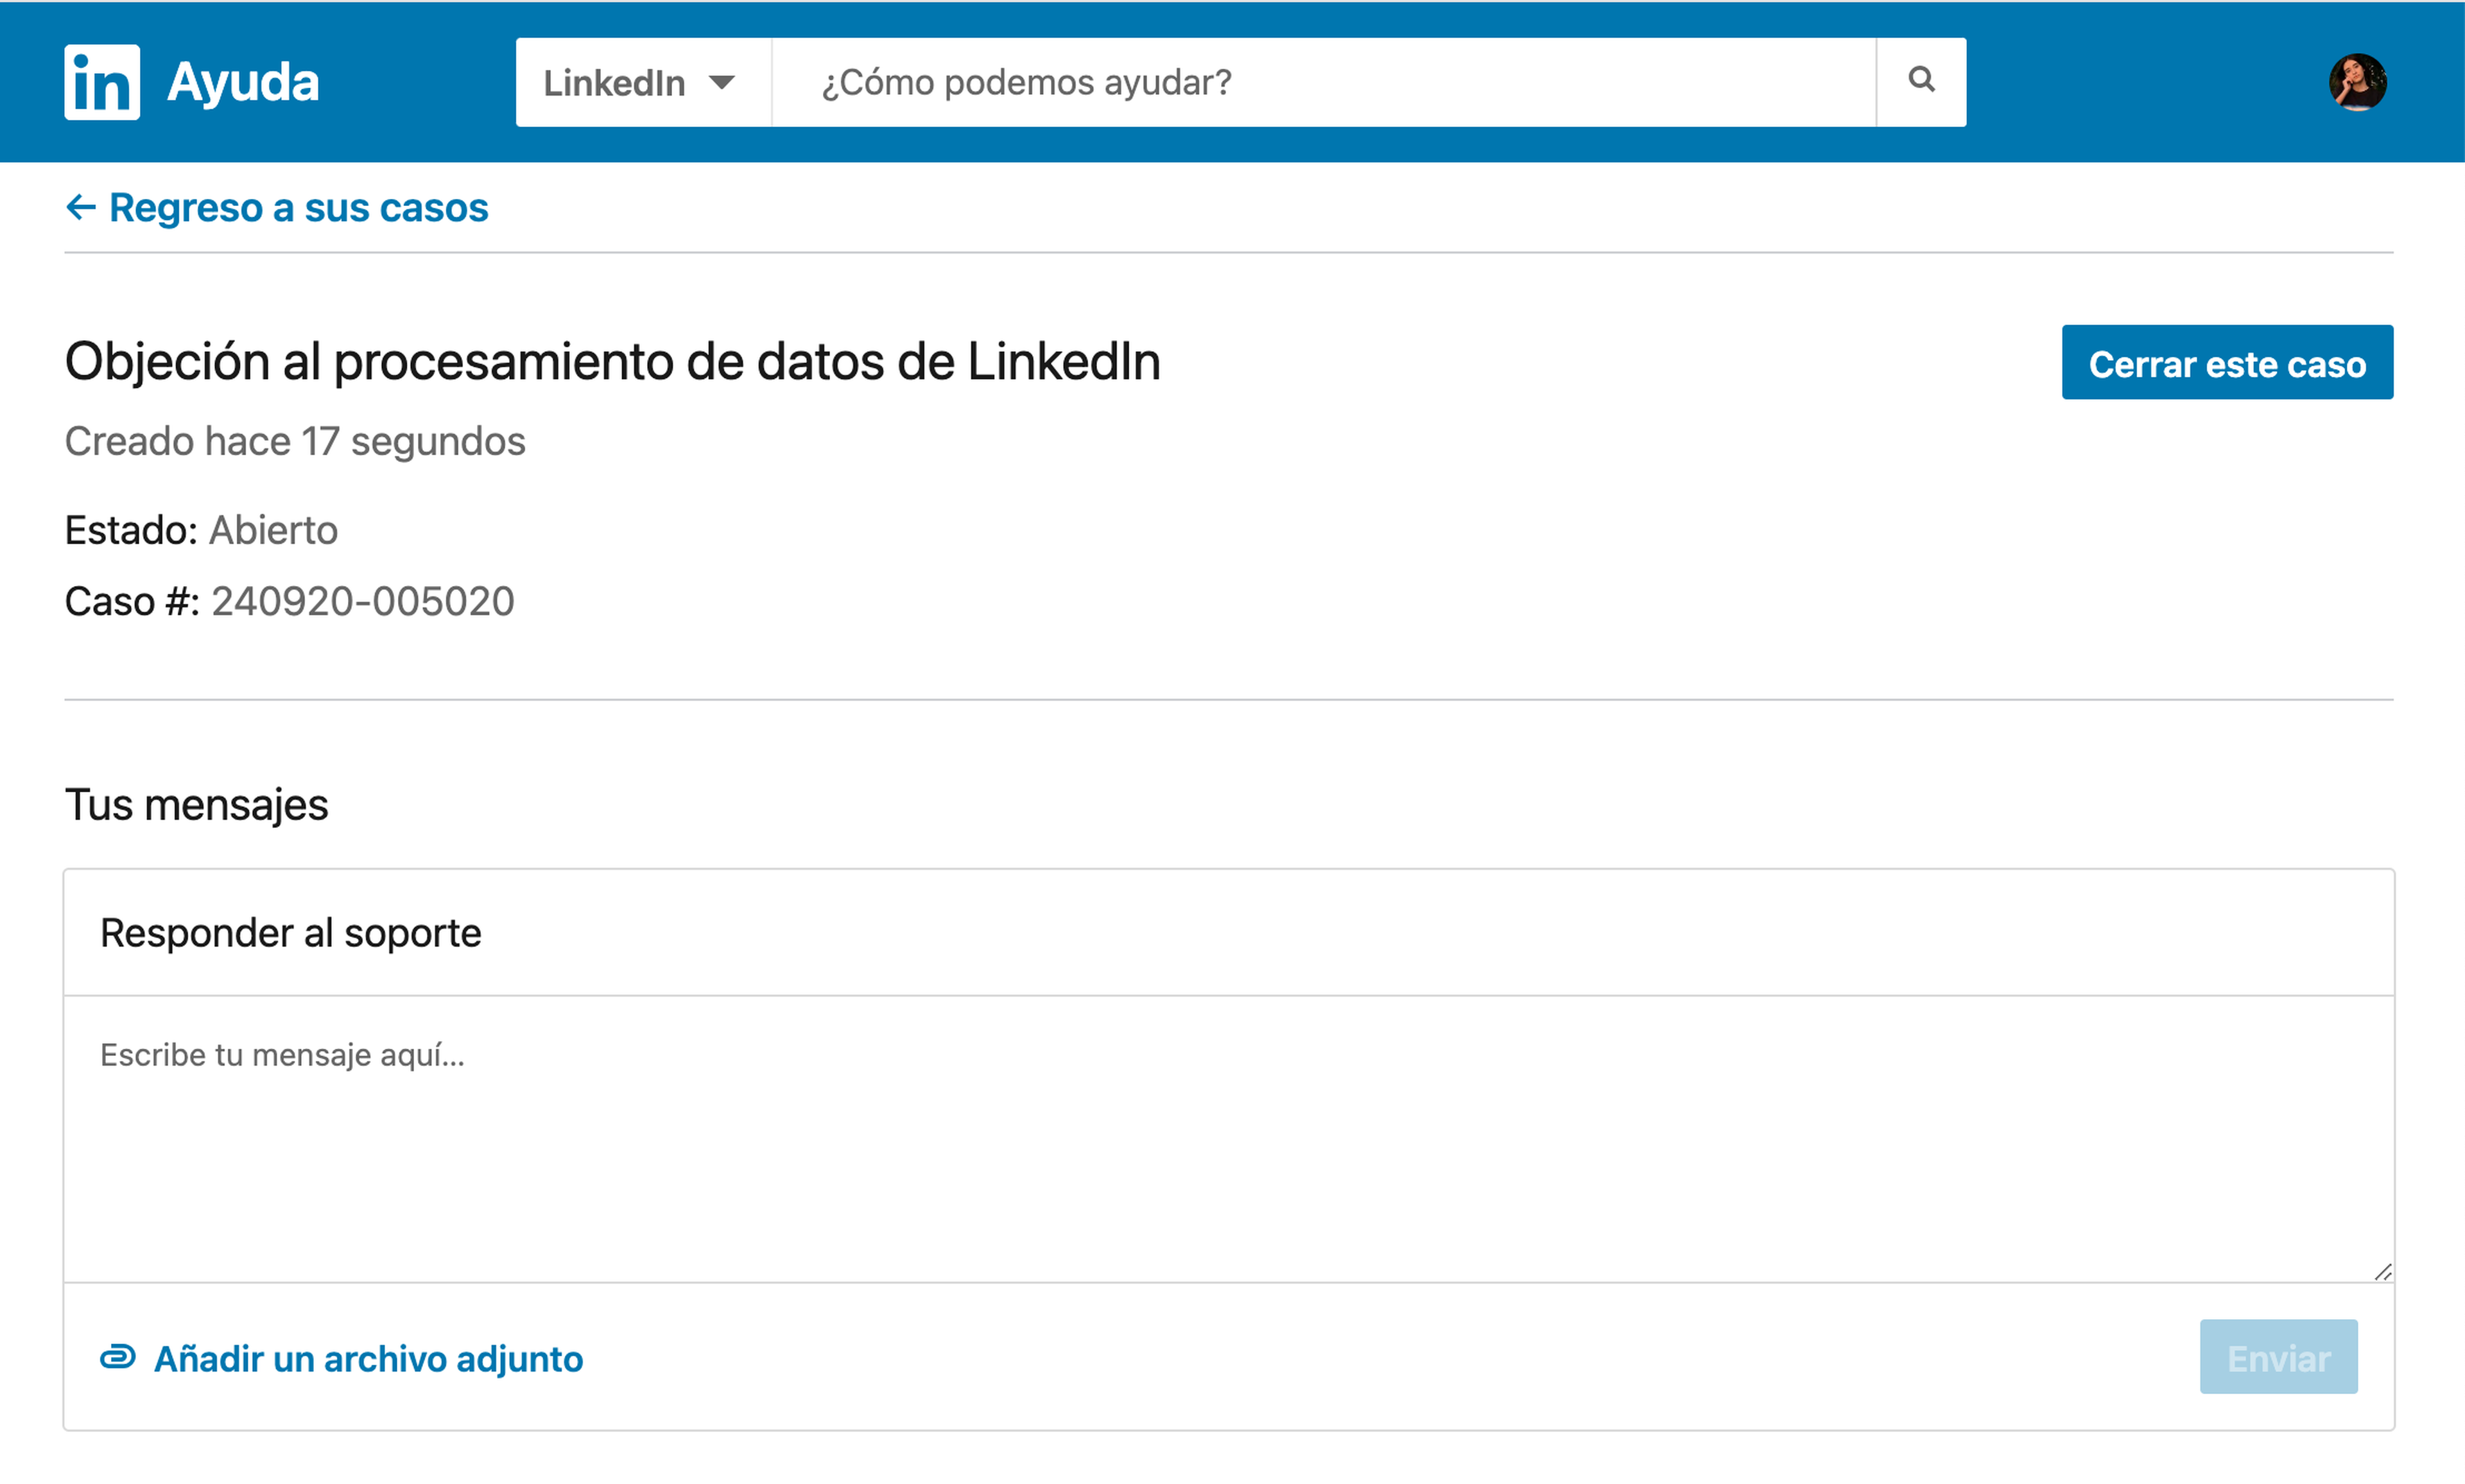Screen dimensions: 2465x1484
Task: Click the Tus mensajes heading
Action: [x=196, y=805]
